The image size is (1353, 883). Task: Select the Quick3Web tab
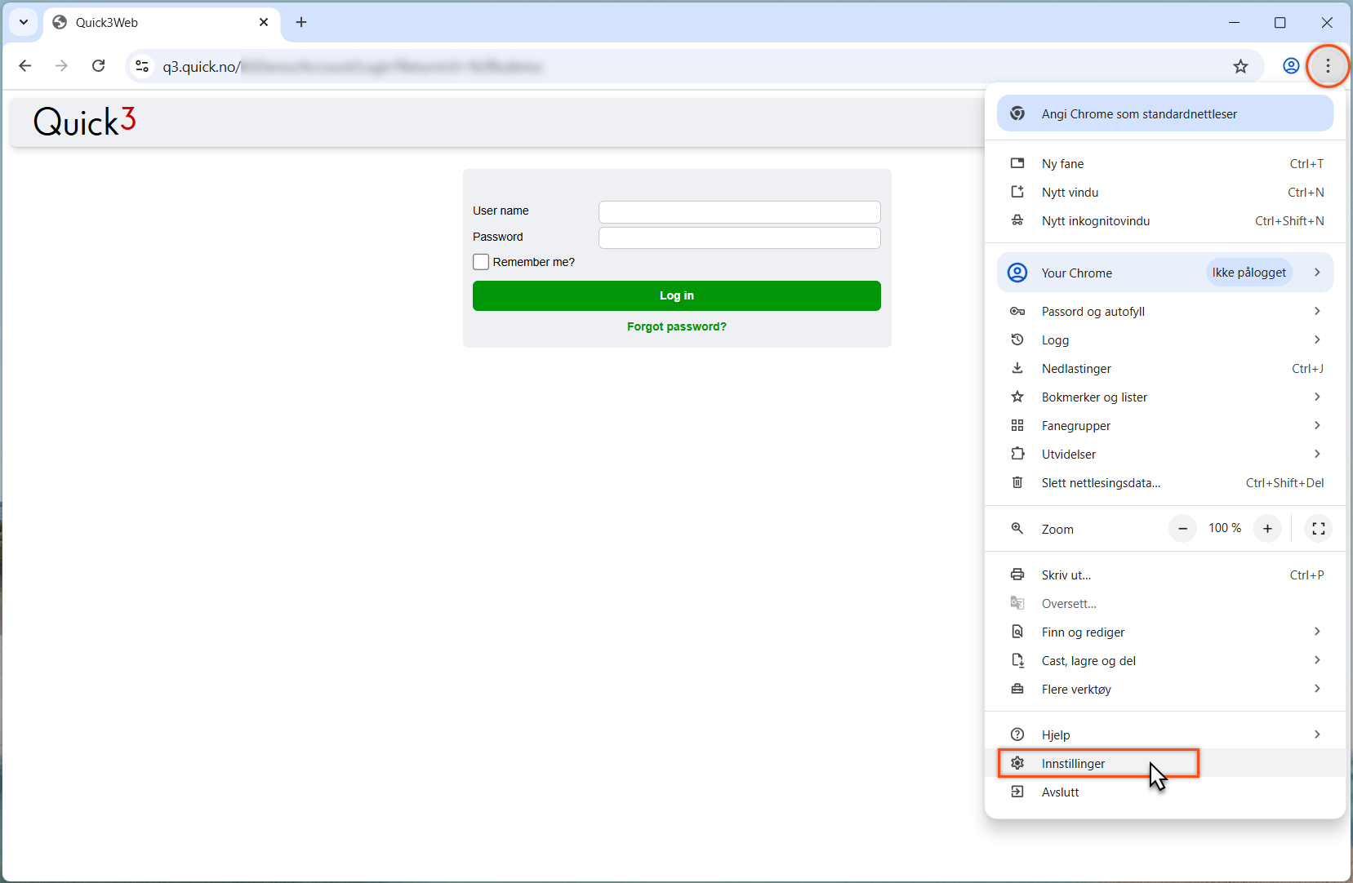[160, 23]
